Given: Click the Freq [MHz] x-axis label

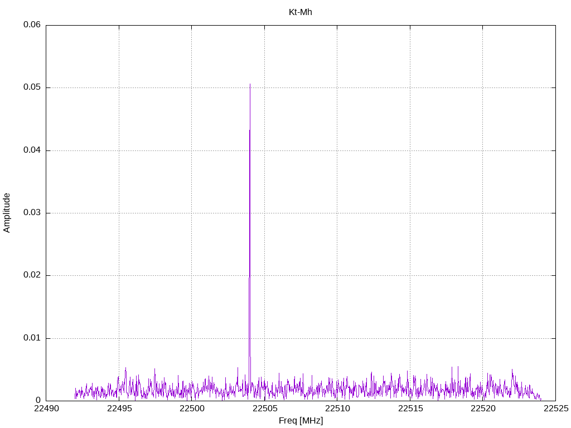Looking at the screenshot, I should coord(301,421).
